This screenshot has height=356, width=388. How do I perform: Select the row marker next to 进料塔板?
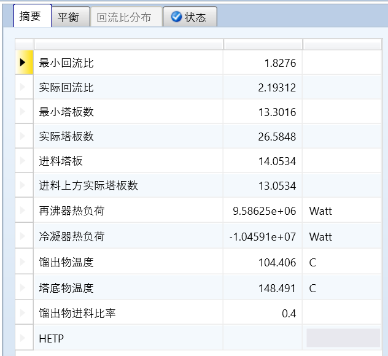[x=23, y=161]
